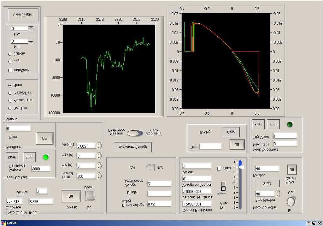Screen dimensions: 323x226
Task: Click the Time field in Saving panel
Action: coord(210,146)
